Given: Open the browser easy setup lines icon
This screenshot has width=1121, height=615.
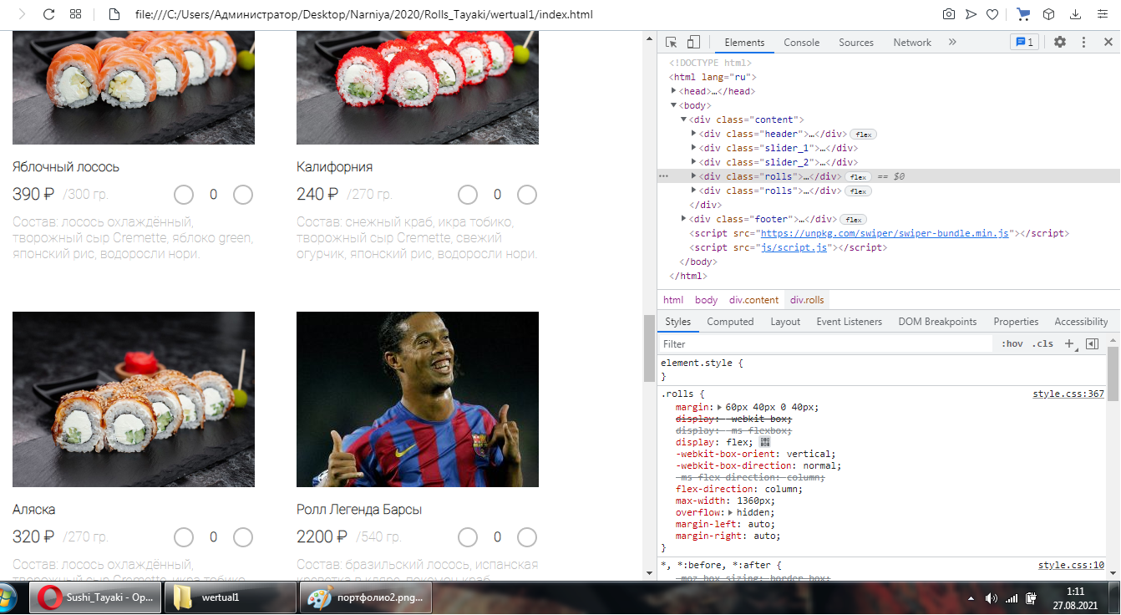Looking at the screenshot, I should tap(1102, 14).
